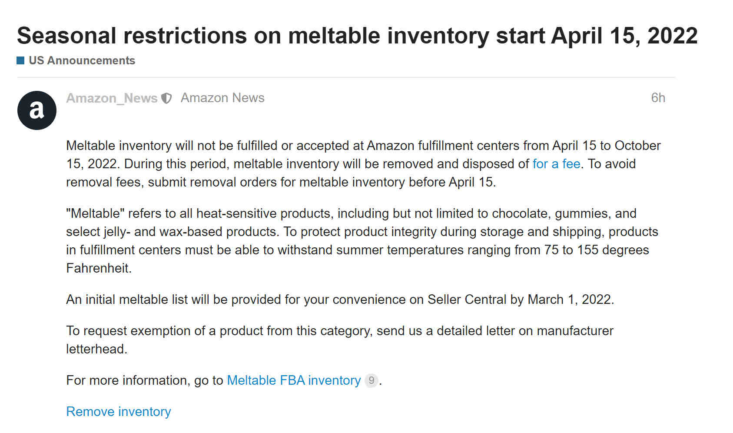This screenshot has height=433, width=733.
Task: Click the 'An initial meltable list' sentence
Action: (340, 300)
